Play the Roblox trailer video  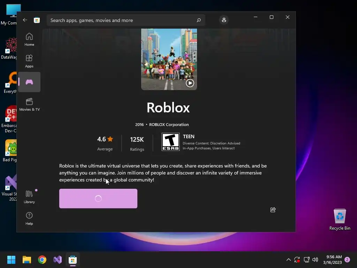coord(190,83)
